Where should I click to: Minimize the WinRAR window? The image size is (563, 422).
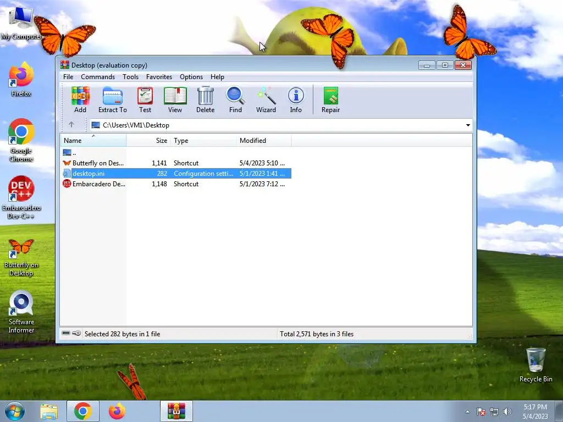[427, 65]
